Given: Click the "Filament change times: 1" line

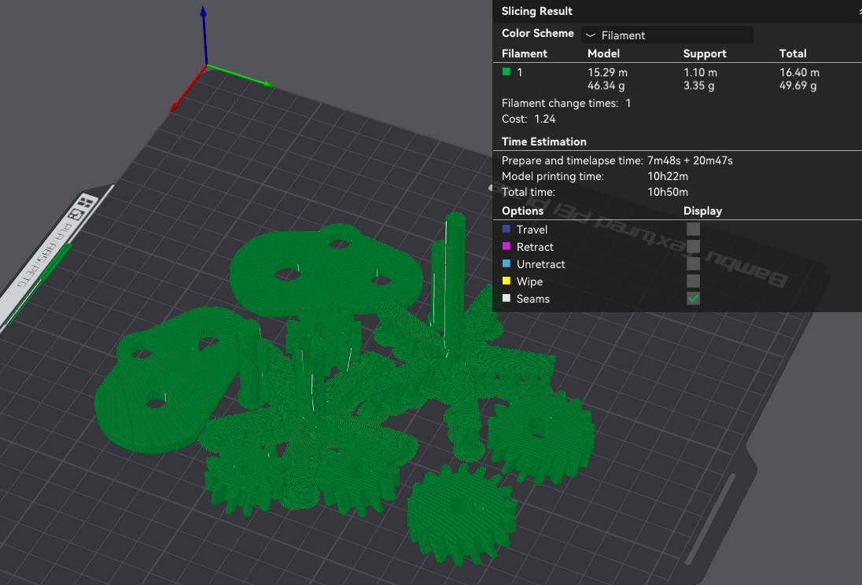Looking at the screenshot, I should pyautogui.click(x=566, y=103).
